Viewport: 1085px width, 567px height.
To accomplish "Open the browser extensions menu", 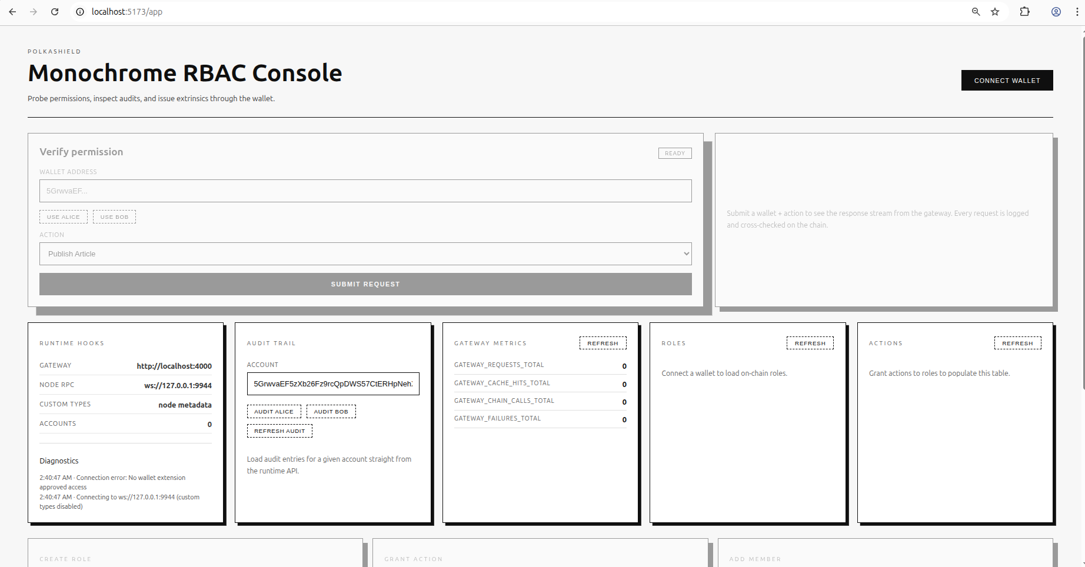I will pos(1025,12).
